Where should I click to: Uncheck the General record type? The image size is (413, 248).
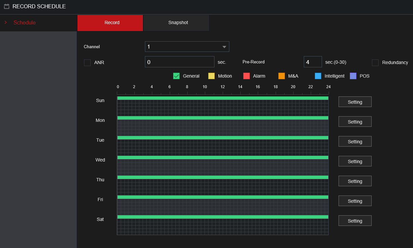click(x=176, y=76)
